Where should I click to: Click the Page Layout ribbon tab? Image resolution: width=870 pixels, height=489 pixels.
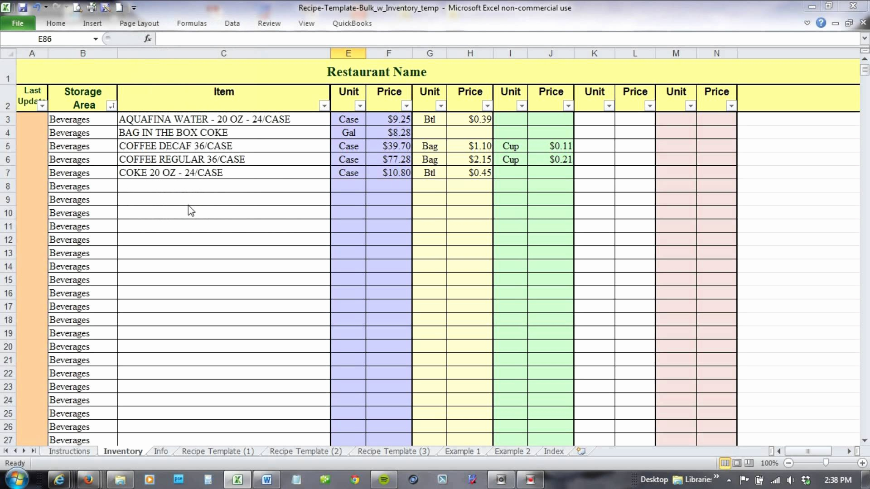click(x=138, y=23)
